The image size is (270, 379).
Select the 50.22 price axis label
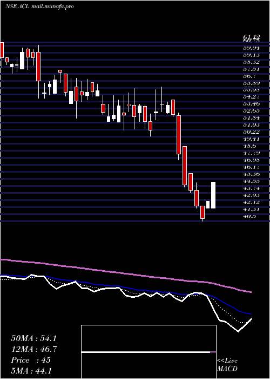[252, 132]
